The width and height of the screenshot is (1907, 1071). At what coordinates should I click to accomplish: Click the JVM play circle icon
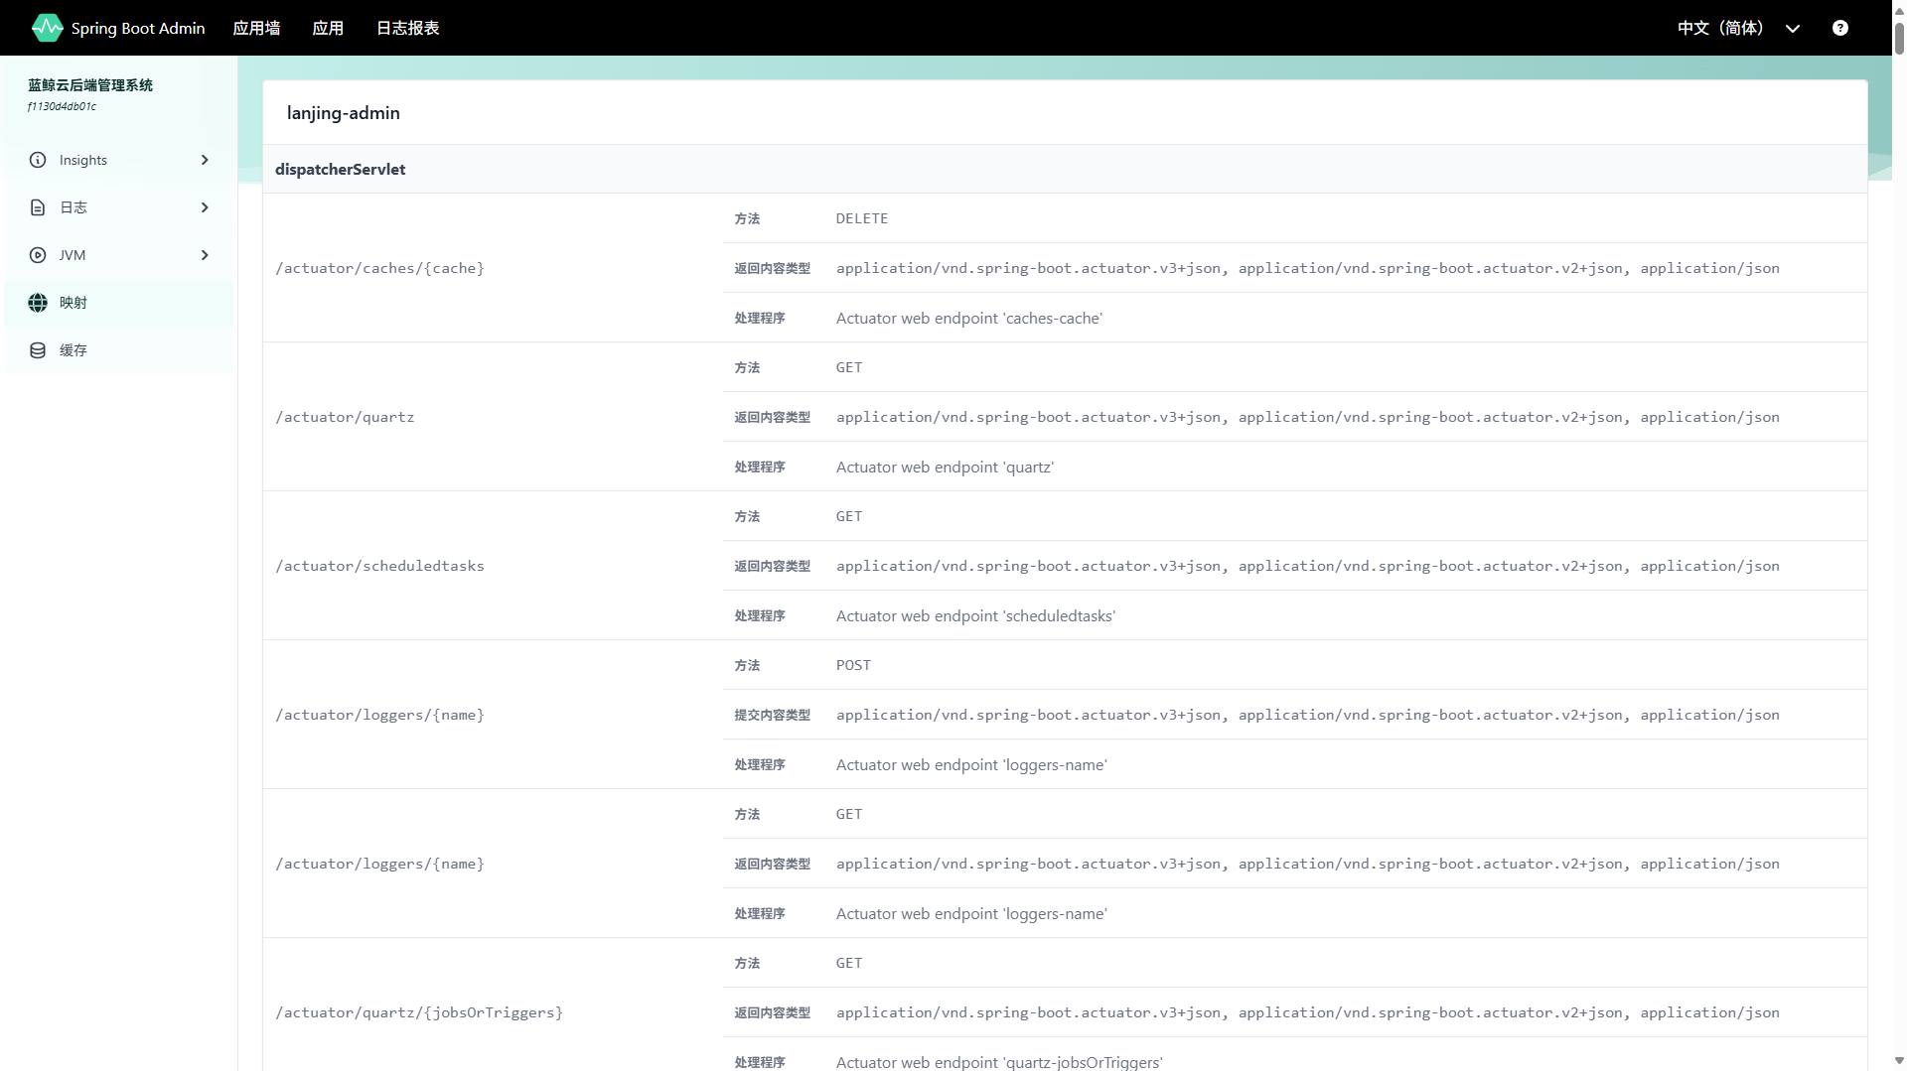pyautogui.click(x=38, y=255)
